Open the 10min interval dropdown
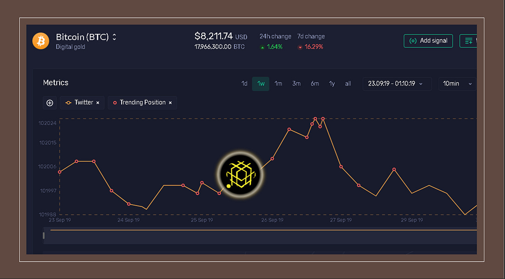 coord(457,84)
